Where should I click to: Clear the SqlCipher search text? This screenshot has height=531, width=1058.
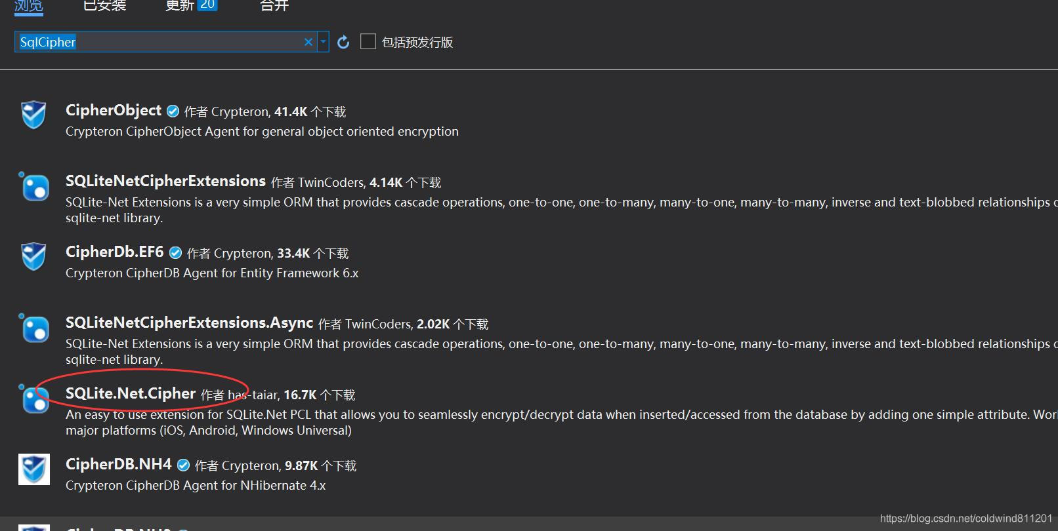[308, 42]
